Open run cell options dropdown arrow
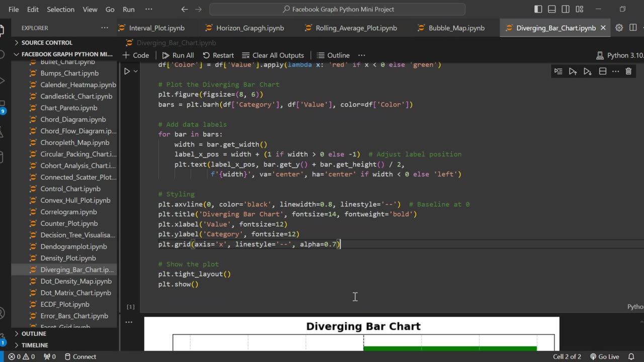Screen dimensions: 644x362 (x=135, y=71)
